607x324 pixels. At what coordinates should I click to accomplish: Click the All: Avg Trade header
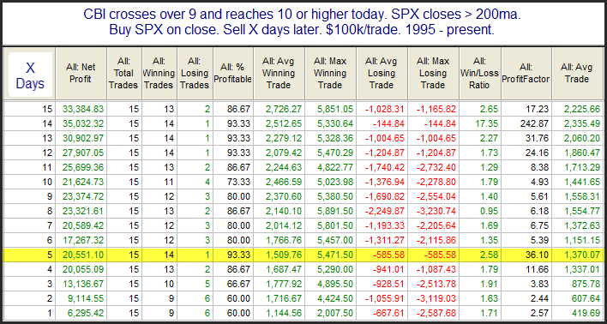point(576,73)
